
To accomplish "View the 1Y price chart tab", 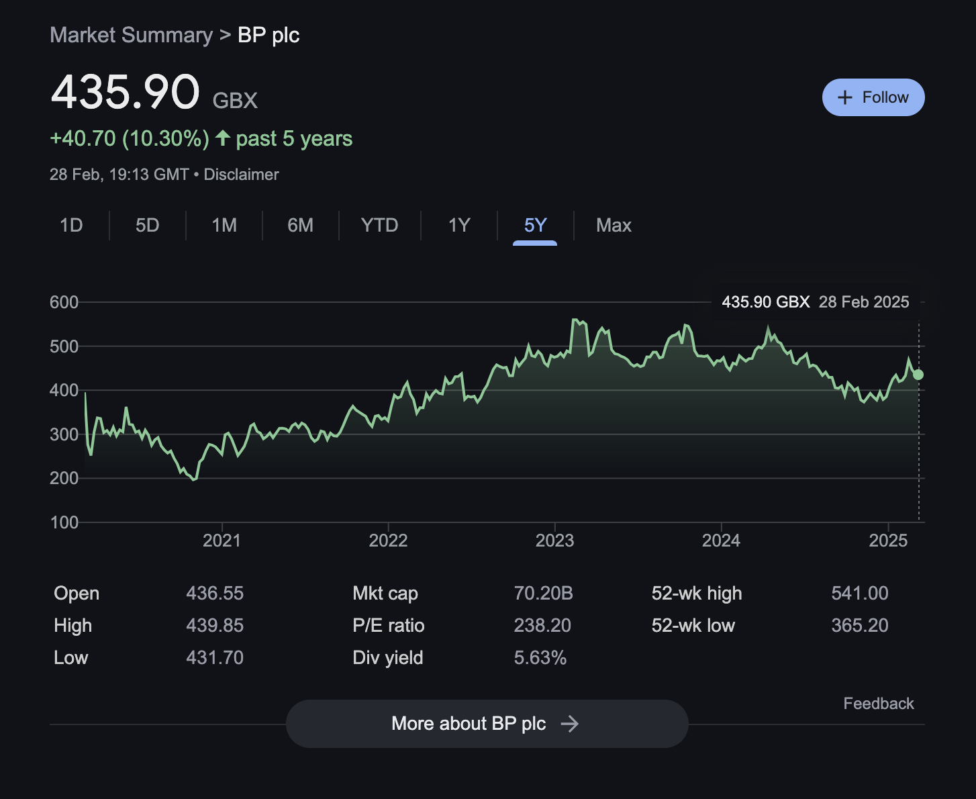I will [459, 225].
